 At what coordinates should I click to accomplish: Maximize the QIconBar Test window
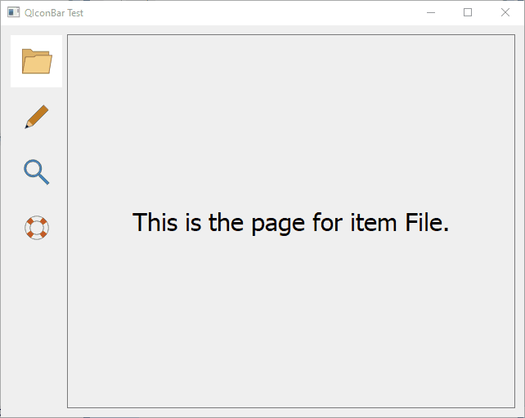tap(468, 13)
